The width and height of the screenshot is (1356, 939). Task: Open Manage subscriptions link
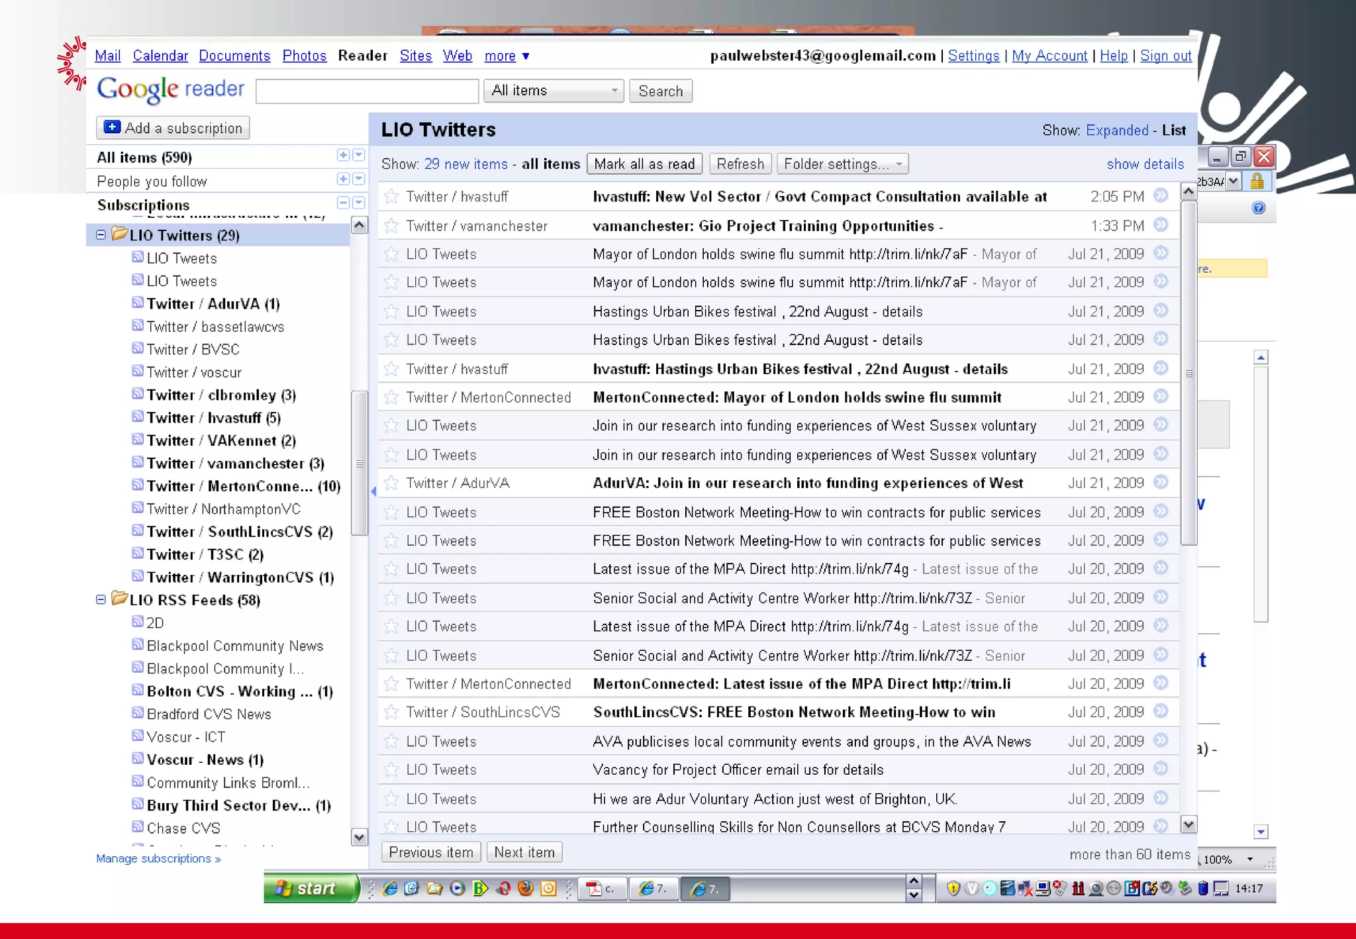tap(158, 859)
